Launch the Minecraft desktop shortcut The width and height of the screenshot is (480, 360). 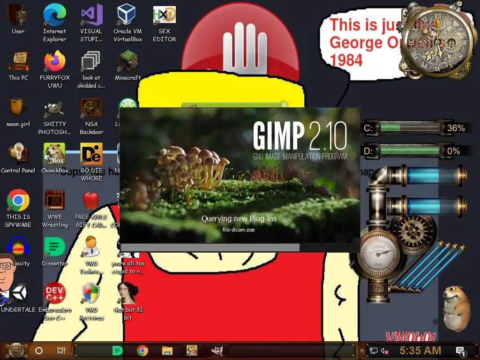tap(127, 66)
